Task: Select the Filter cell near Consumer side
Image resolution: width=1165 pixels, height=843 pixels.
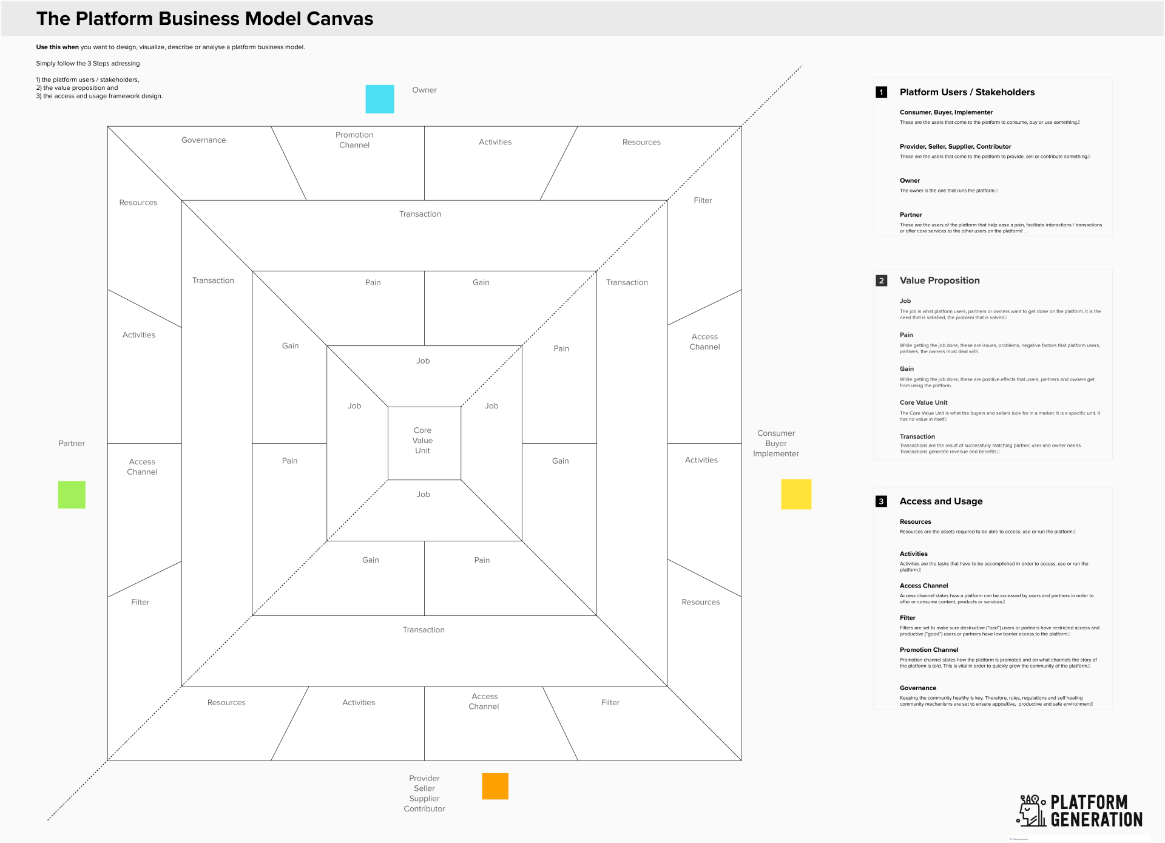Action: coord(702,200)
